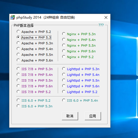Click the 应用 apply button
This screenshot has width=138, height=138.
click(x=93, y=116)
